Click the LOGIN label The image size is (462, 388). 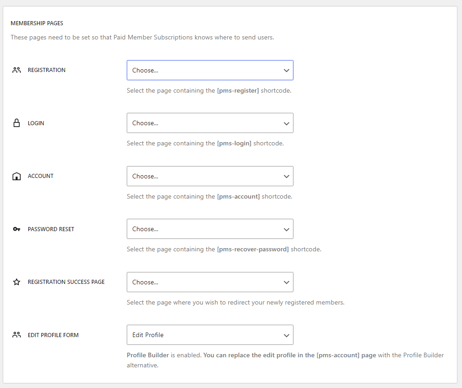pos(36,123)
